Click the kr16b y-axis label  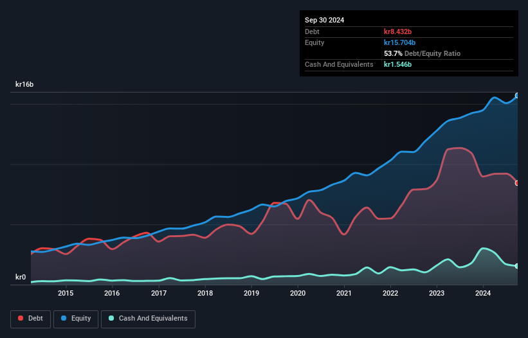point(24,84)
